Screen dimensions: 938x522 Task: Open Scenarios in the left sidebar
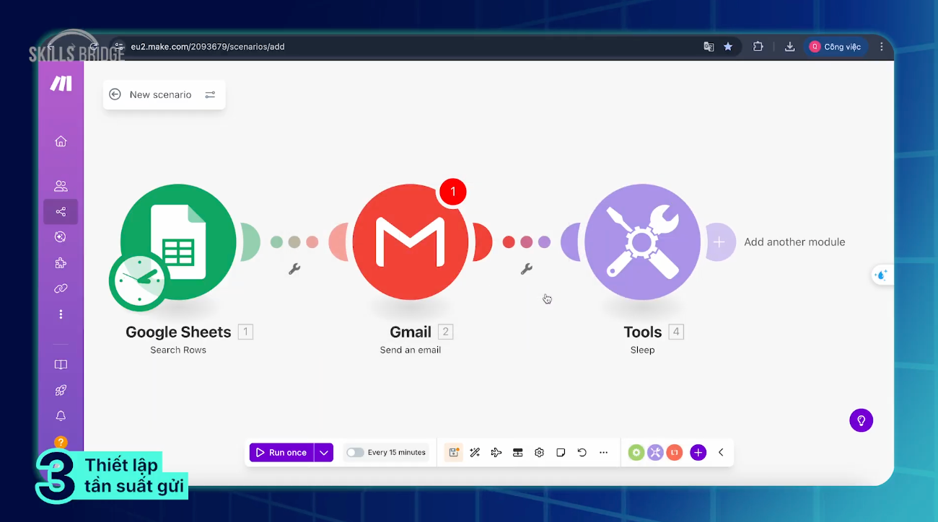point(61,212)
